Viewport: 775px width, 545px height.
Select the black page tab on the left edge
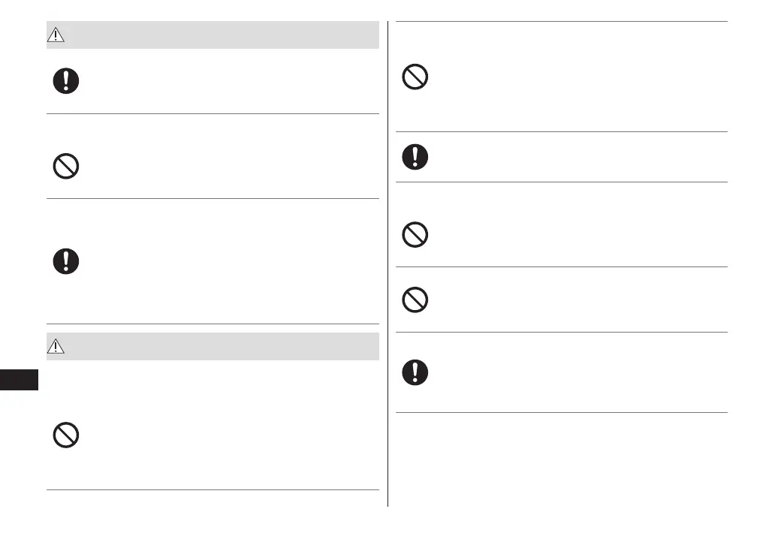coord(19,381)
